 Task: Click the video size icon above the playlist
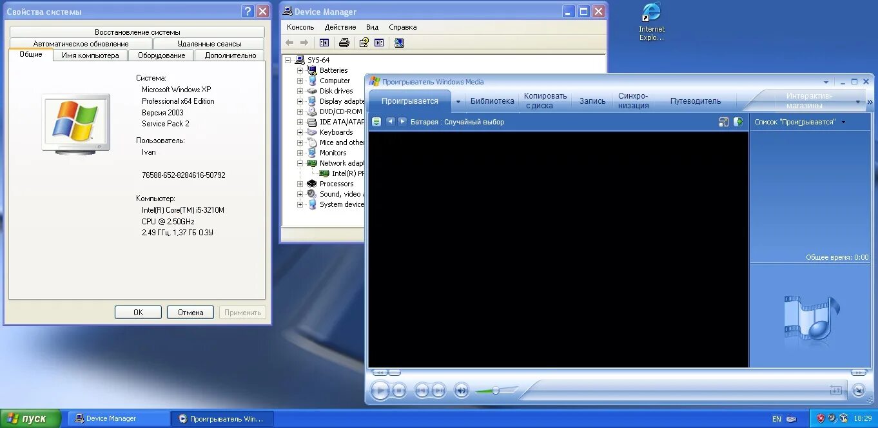pyautogui.click(x=724, y=122)
